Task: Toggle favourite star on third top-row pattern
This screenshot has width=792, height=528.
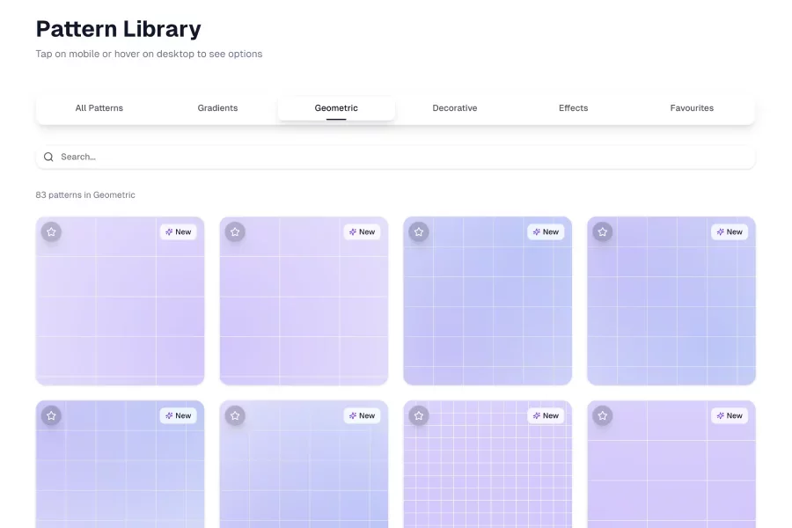Action: tap(419, 232)
